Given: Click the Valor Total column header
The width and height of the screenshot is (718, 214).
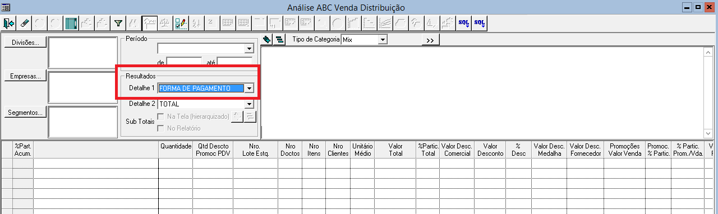Looking at the screenshot, I should (395, 150).
